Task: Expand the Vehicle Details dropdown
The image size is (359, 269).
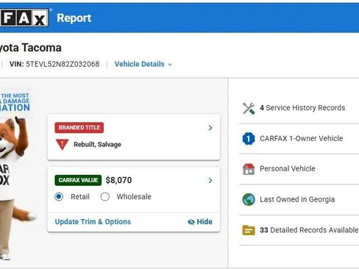Action: point(143,64)
